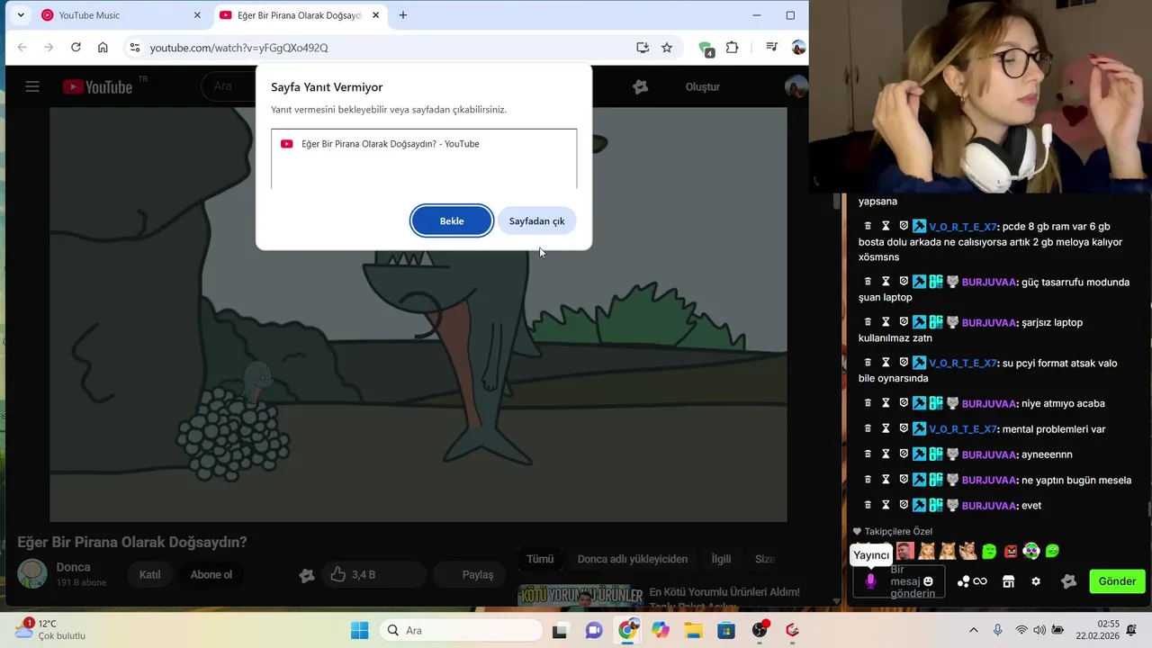The image size is (1152, 648).
Task: View site information icon in address bar
Action: [x=135, y=48]
